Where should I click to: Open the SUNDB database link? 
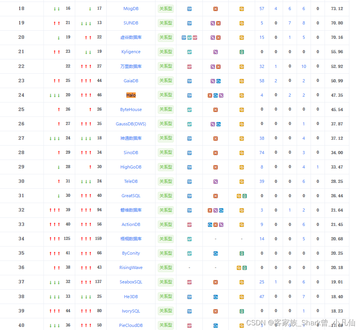[x=131, y=23]
